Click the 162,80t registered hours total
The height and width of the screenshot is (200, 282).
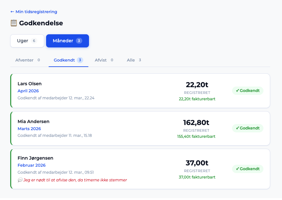(196, 122)
